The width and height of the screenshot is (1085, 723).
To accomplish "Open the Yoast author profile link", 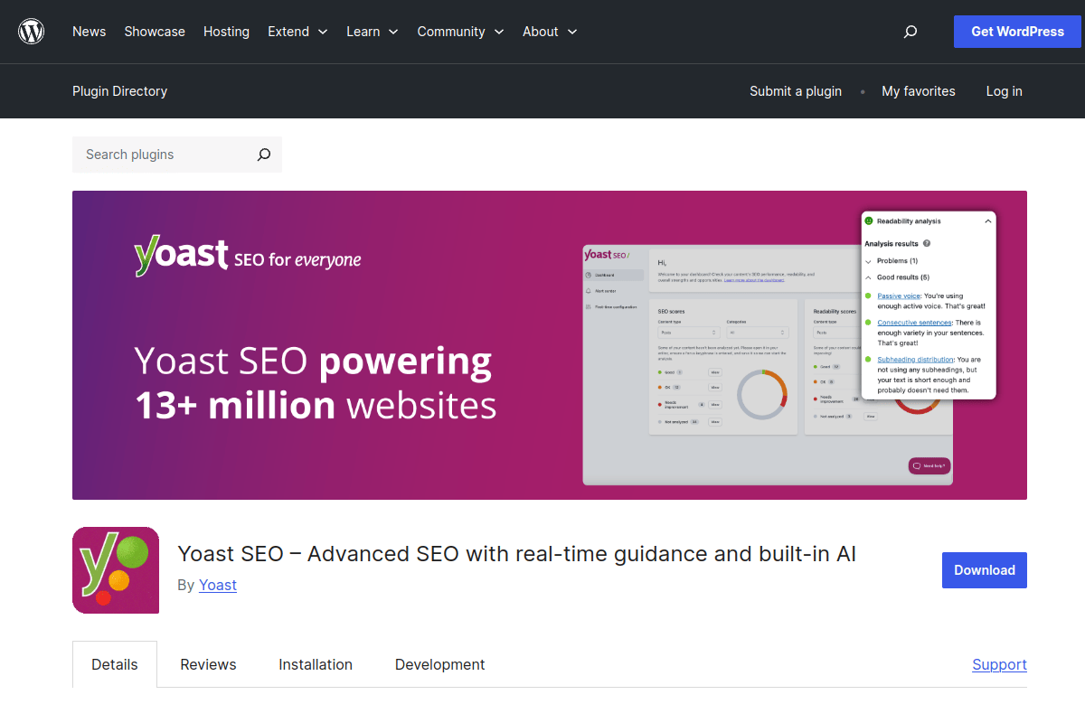I will pyautogui.click(x=217, y=585).
